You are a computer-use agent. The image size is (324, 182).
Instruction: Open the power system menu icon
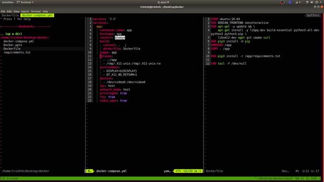coord(316,2)
